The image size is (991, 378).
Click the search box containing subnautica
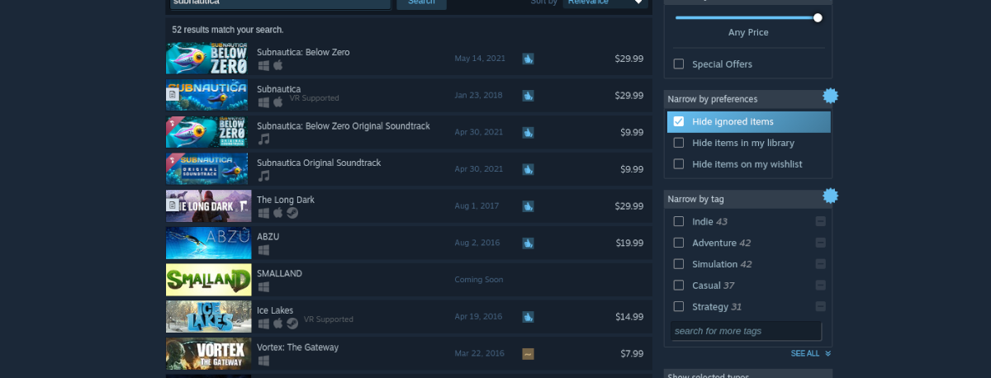pos(280,3)
